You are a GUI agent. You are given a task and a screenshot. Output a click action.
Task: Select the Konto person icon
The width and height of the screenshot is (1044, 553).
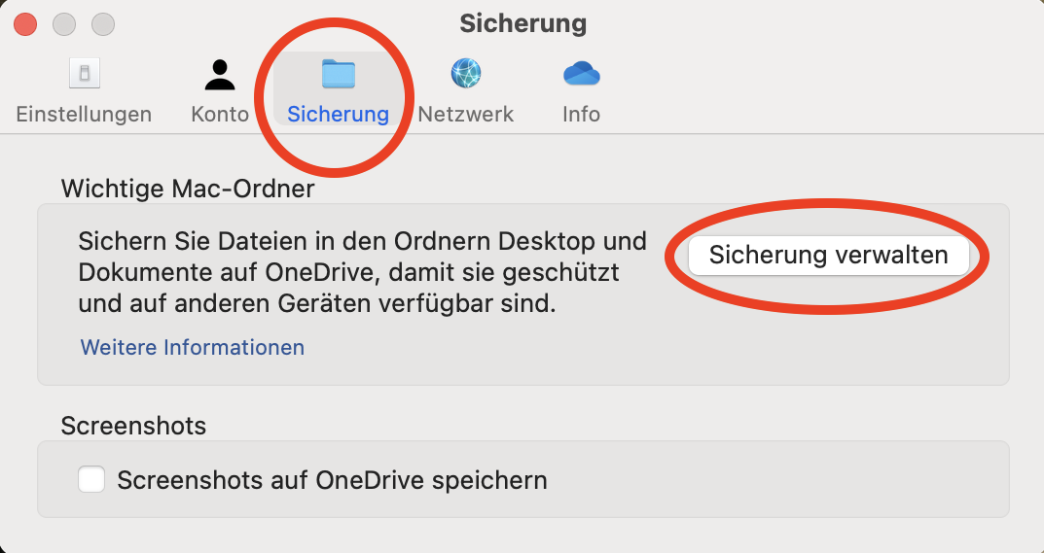point(220,74)
